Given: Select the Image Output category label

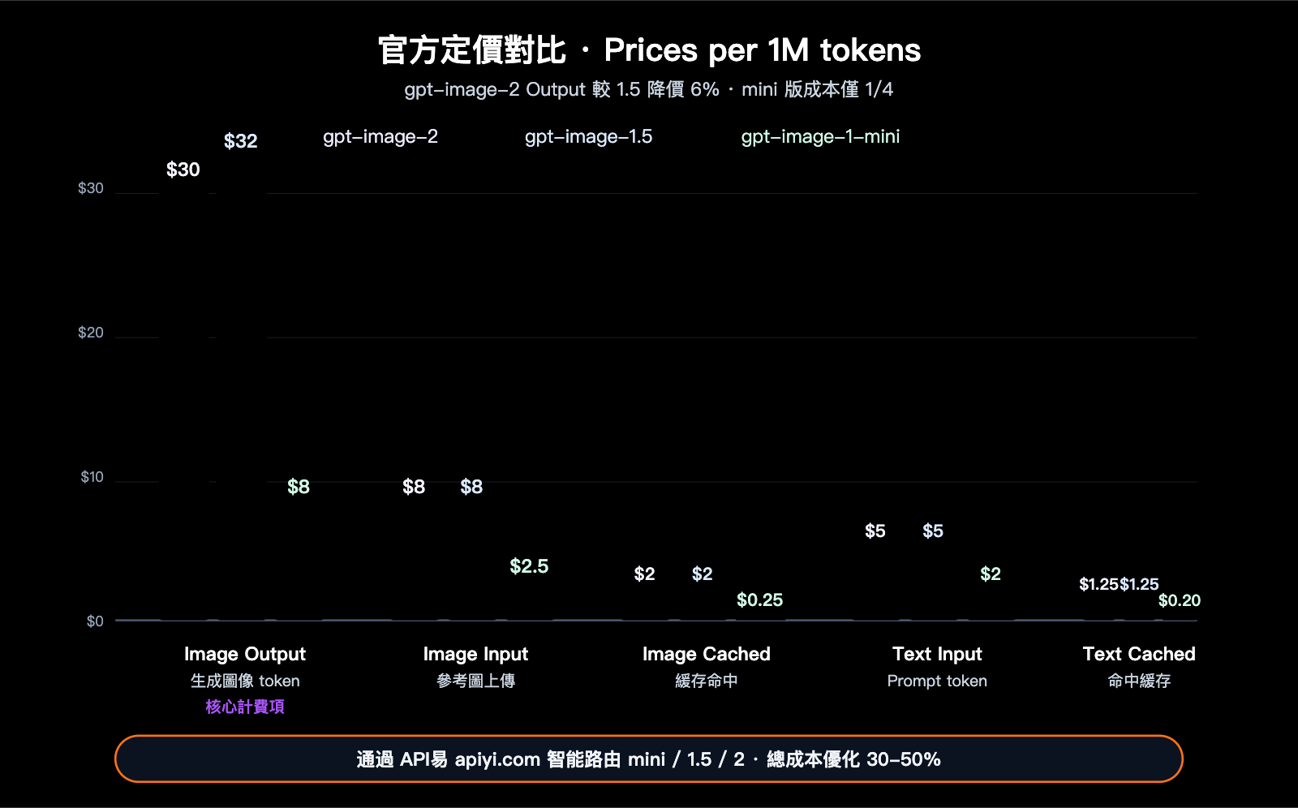Looking at the screenshot, I should 245,654.
